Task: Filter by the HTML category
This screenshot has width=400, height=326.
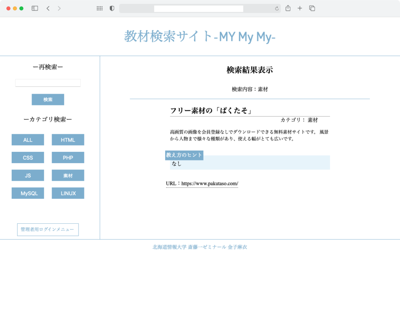Action: click(x=68, y=140)
